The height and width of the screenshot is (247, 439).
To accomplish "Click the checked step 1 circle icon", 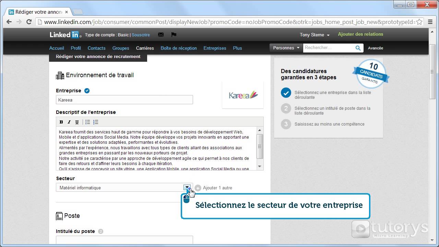I will pyautogui.click(x=286, y=93).
